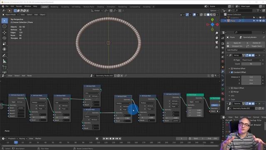The width and height of the screenshot is (266, 150).
Task: Click the viewport zoom magnifier icon
Action: coord(217,33)
